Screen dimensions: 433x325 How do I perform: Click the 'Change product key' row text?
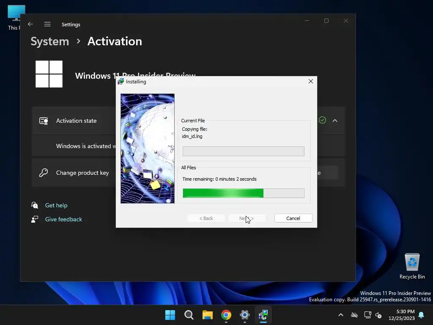[82, 173]
